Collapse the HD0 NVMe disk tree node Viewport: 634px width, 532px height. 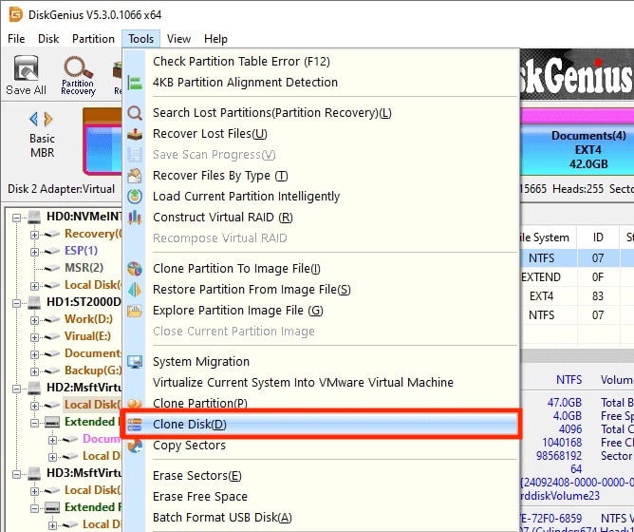pyautogui.click(x=20, y=217)
